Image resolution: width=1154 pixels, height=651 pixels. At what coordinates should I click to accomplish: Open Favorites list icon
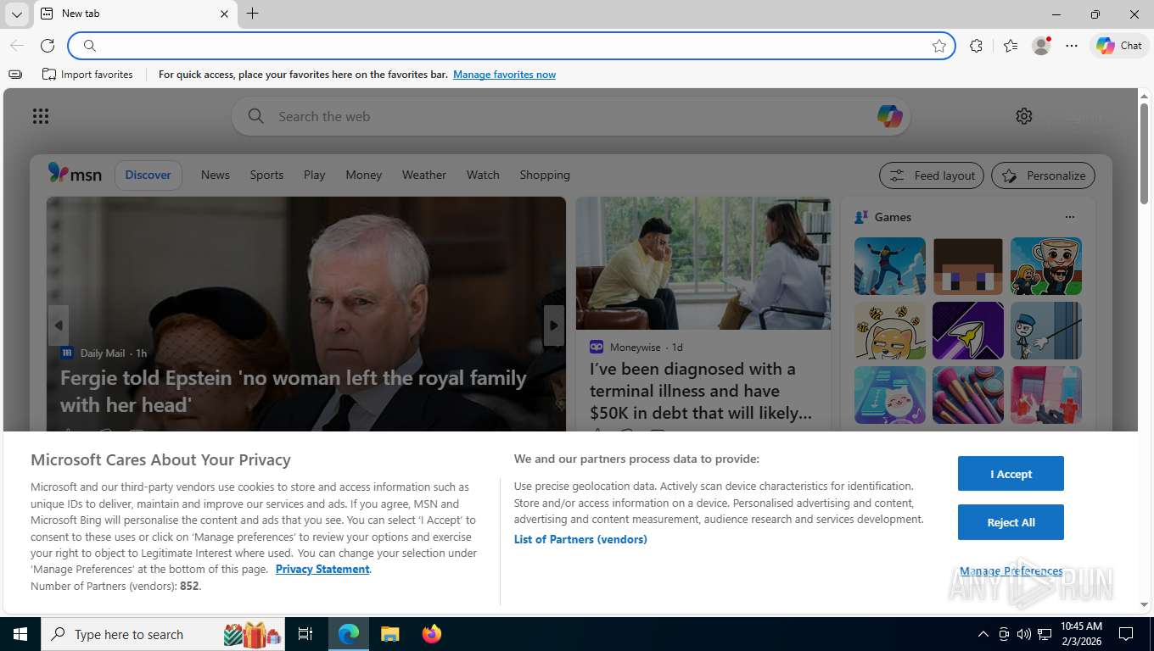(1010, 46)
